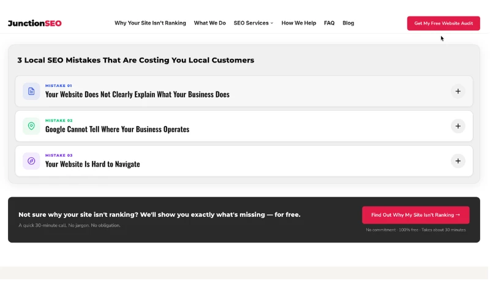
Task: Select 'Your Website Is Hard to Navigate' title
Action: [92, 164]
